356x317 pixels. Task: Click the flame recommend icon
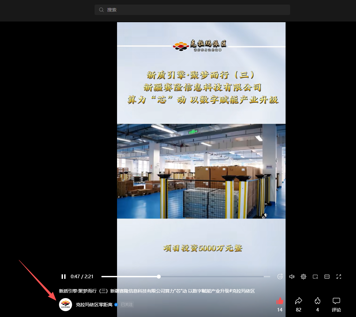coord(318,301)
